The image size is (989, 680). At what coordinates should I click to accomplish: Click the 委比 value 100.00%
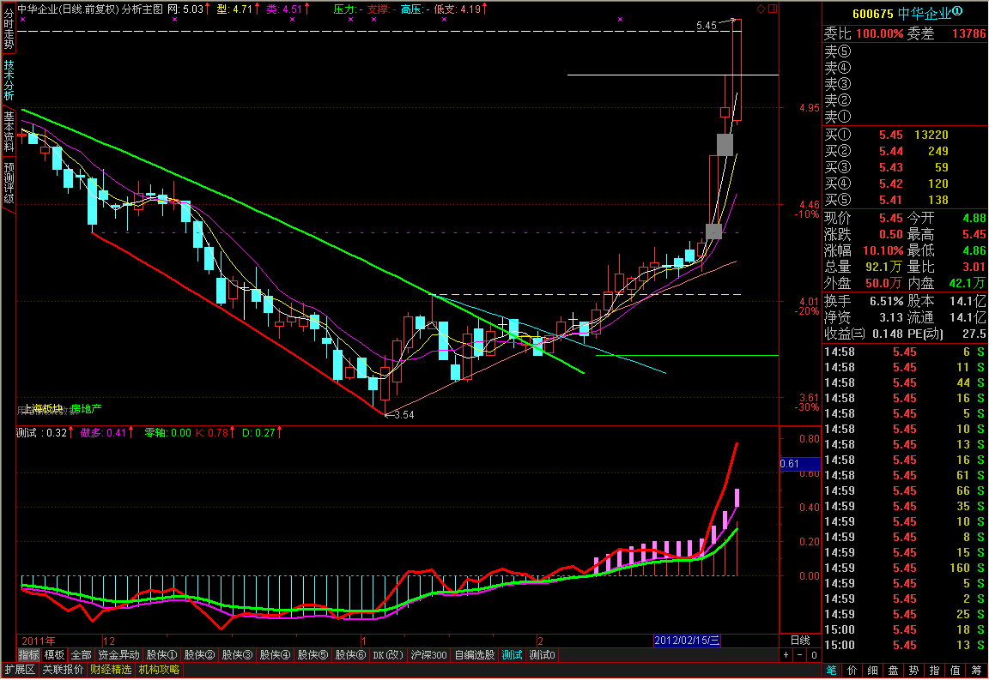[879, 33]
